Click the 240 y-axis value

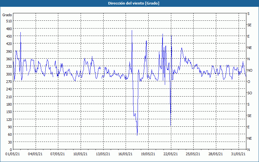[9, 89]
